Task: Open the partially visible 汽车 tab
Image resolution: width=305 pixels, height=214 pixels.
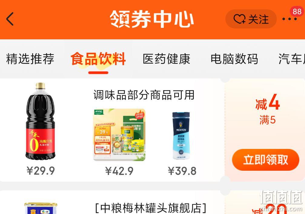Action: point(292,58)
